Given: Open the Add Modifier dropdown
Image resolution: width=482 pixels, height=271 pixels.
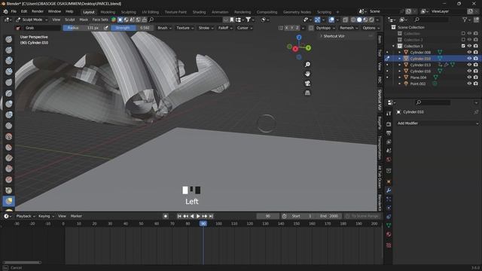Looking at the screenshot, I should tap(438, 123).
